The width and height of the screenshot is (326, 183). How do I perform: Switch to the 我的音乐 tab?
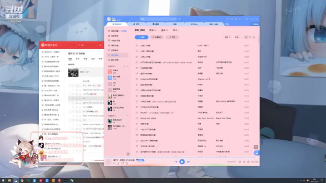pyautogui.click(x=117, y=24)
